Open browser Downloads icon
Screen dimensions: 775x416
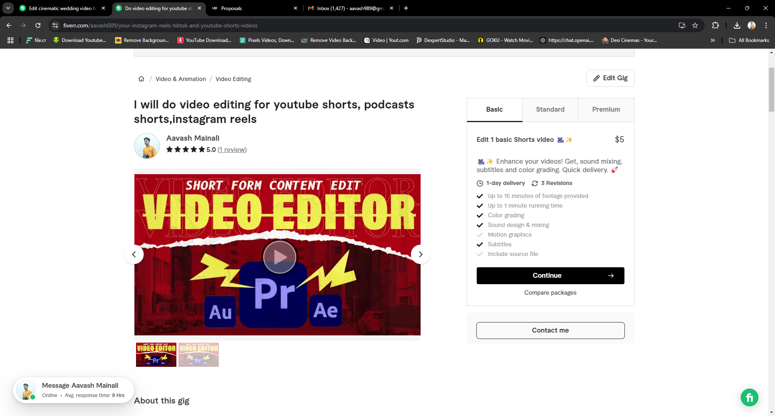(x=737, y=25)
